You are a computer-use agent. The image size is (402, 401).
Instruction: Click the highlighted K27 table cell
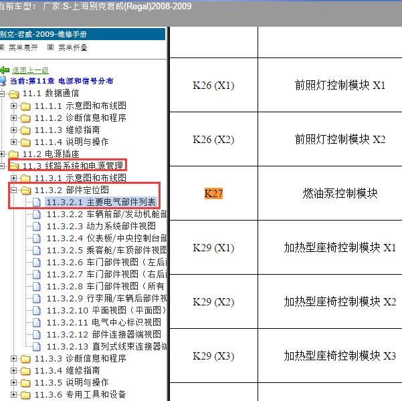(213, 193)
